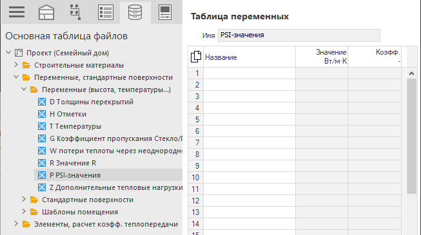Click the copy table icon in header
The height and width of the screenshot is (235, 421).
tap(196, 57)
